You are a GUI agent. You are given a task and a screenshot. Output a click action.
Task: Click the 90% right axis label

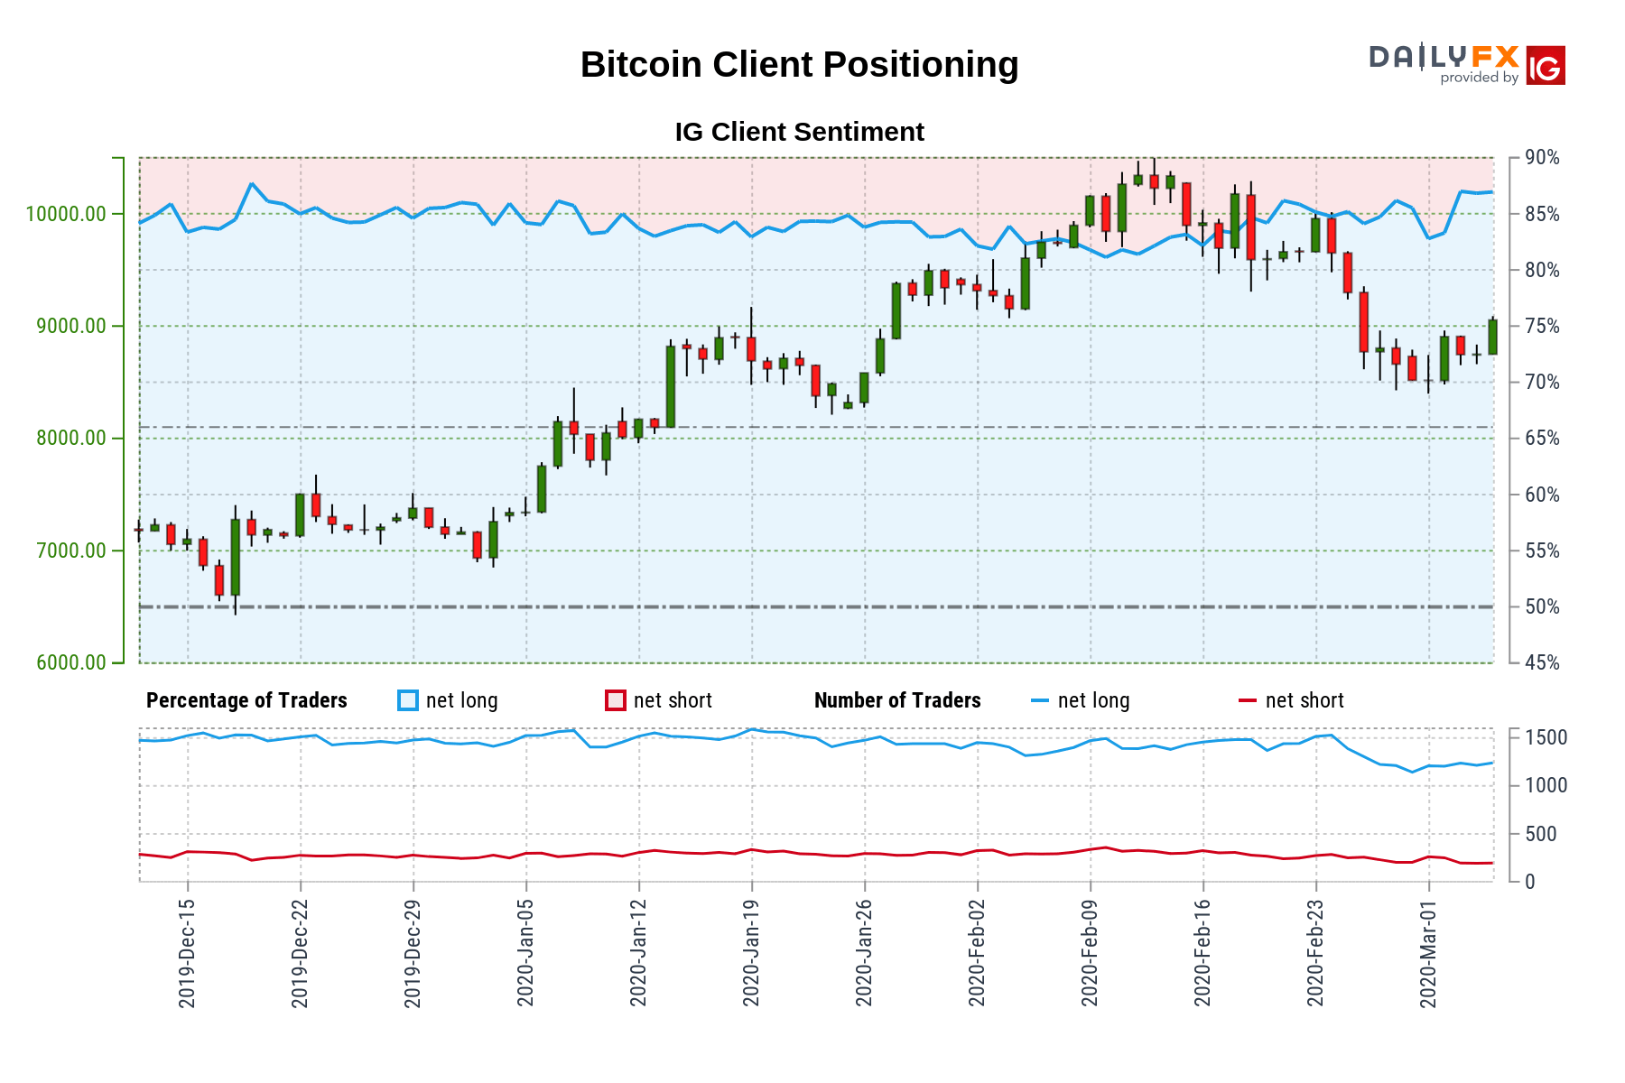click(1542, 158)
